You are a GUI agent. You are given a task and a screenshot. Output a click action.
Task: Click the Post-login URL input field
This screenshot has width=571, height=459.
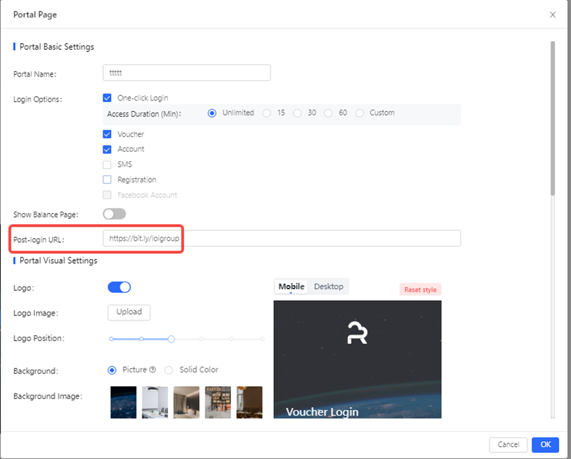[282, 238]
